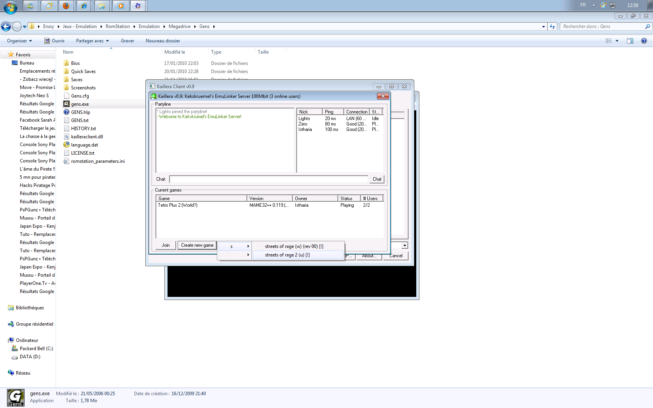Click Ouvrir in Explorer toolbar

pyautogui.click(x=54, y=41)
